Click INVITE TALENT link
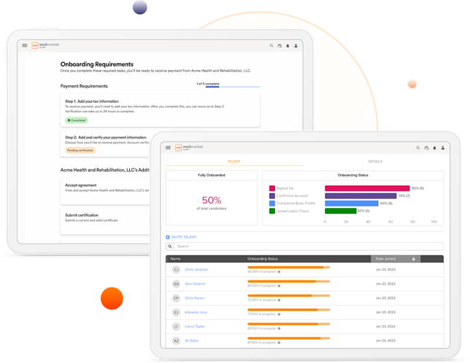This screenshot has width=470, height=363. [184, 237]
